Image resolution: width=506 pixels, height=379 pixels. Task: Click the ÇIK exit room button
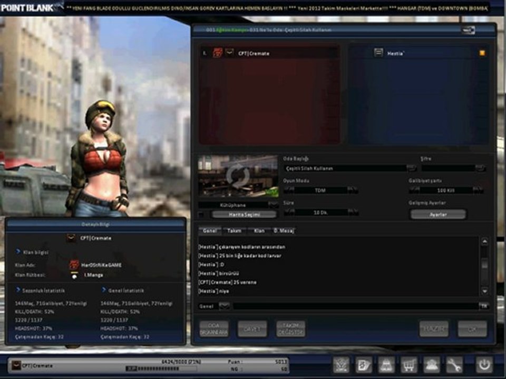(x=472, y=329)
